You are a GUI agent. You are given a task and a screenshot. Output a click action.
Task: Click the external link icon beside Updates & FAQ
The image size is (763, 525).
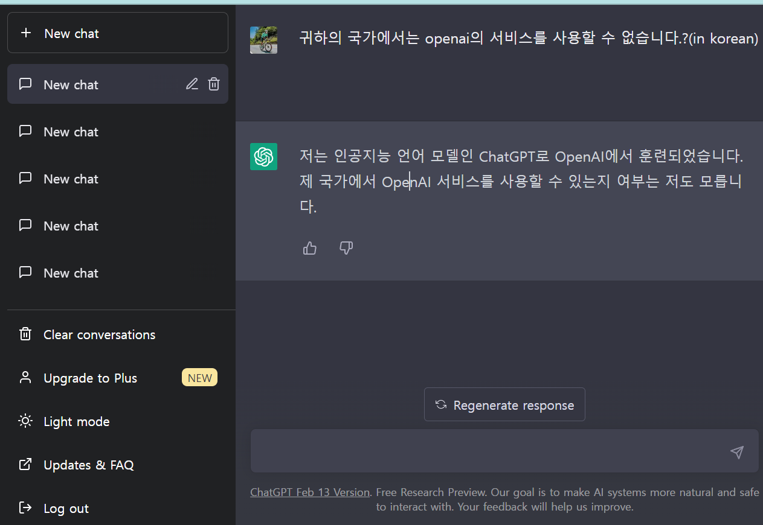25,465
